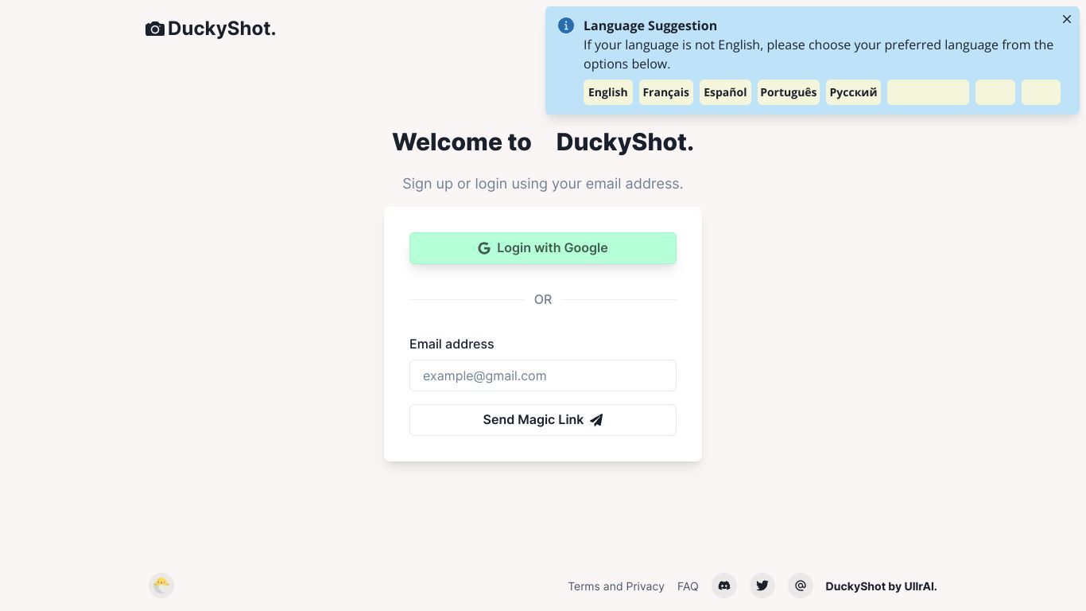Dismiss the Language Suggestion notification
Viewport: 1086px width, 611px height.
click(x=1067, y=19)
